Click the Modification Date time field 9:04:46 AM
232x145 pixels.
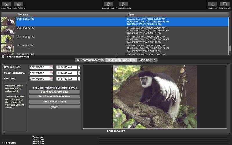pos(67,73)
